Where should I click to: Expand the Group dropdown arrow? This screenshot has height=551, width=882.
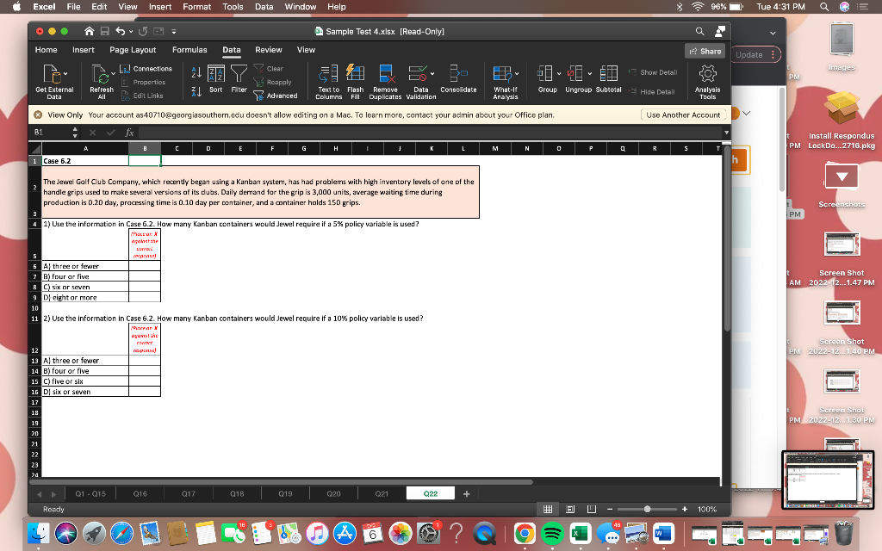(x=558, y=74)
